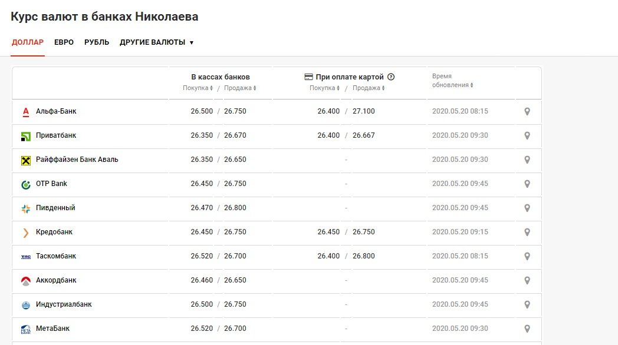This screenshot has height=345, width=618.
Task: Open the Райффайзен Банк Аваль link
Action: (77, 160)
